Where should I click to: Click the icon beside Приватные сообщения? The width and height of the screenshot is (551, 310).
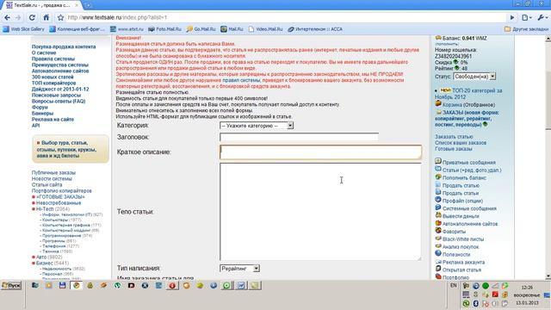(x=438, y=161)
